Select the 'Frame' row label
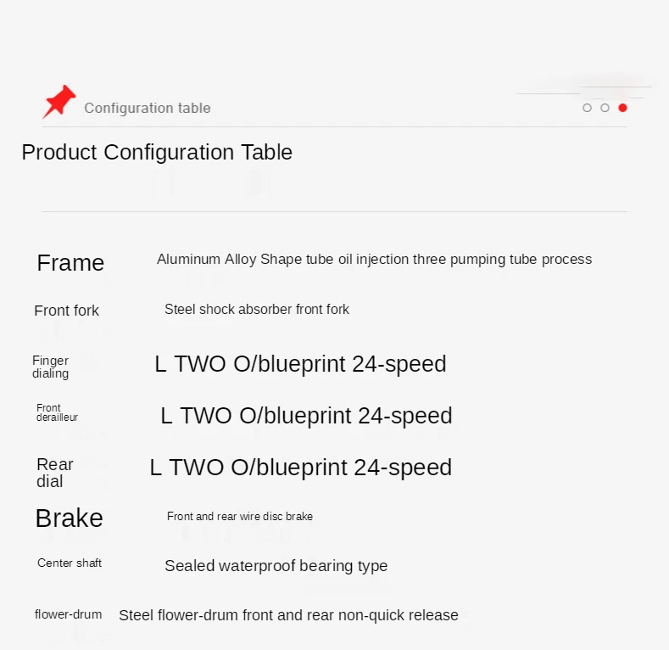This screenshot has width=669, height=650. click(70, 263)
